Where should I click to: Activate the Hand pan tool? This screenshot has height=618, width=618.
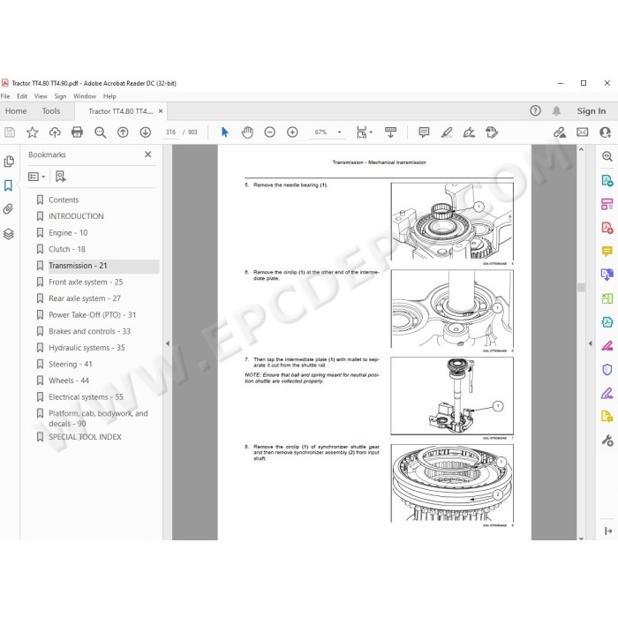[247, 132]
